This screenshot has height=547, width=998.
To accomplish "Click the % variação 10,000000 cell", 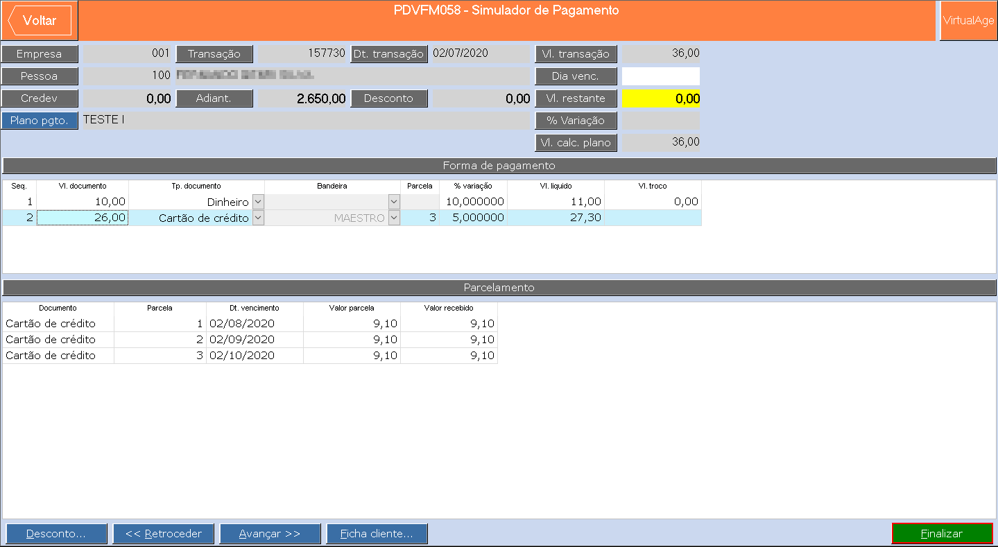I will click(x=474, y=202).
